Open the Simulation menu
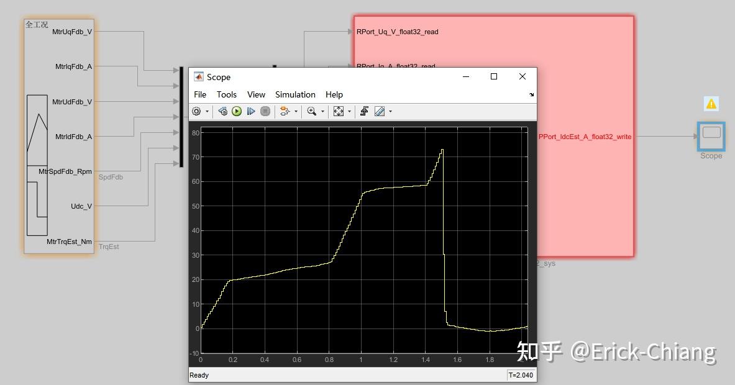This screenshot has width=735, height=385. (x=294, y=94)
